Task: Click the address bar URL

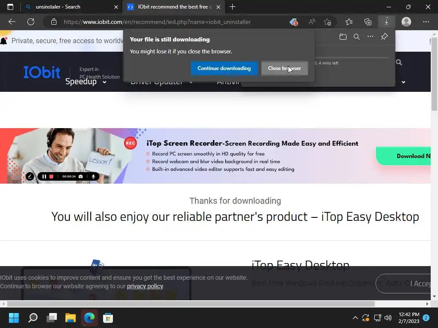Action: [x=157, y=22]
